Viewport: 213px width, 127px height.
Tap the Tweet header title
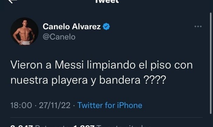pos(107,1)
